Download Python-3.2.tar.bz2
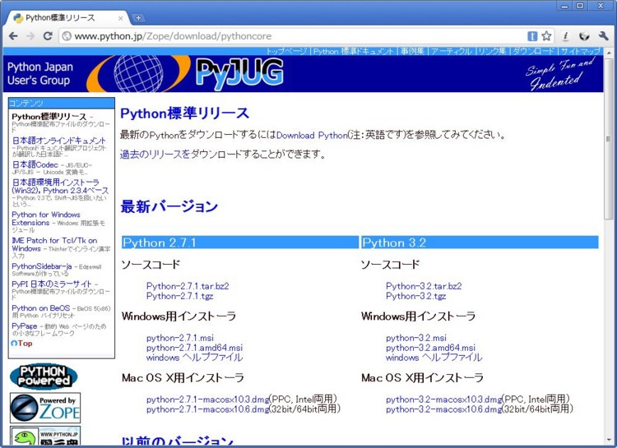 tap(424, 286)
